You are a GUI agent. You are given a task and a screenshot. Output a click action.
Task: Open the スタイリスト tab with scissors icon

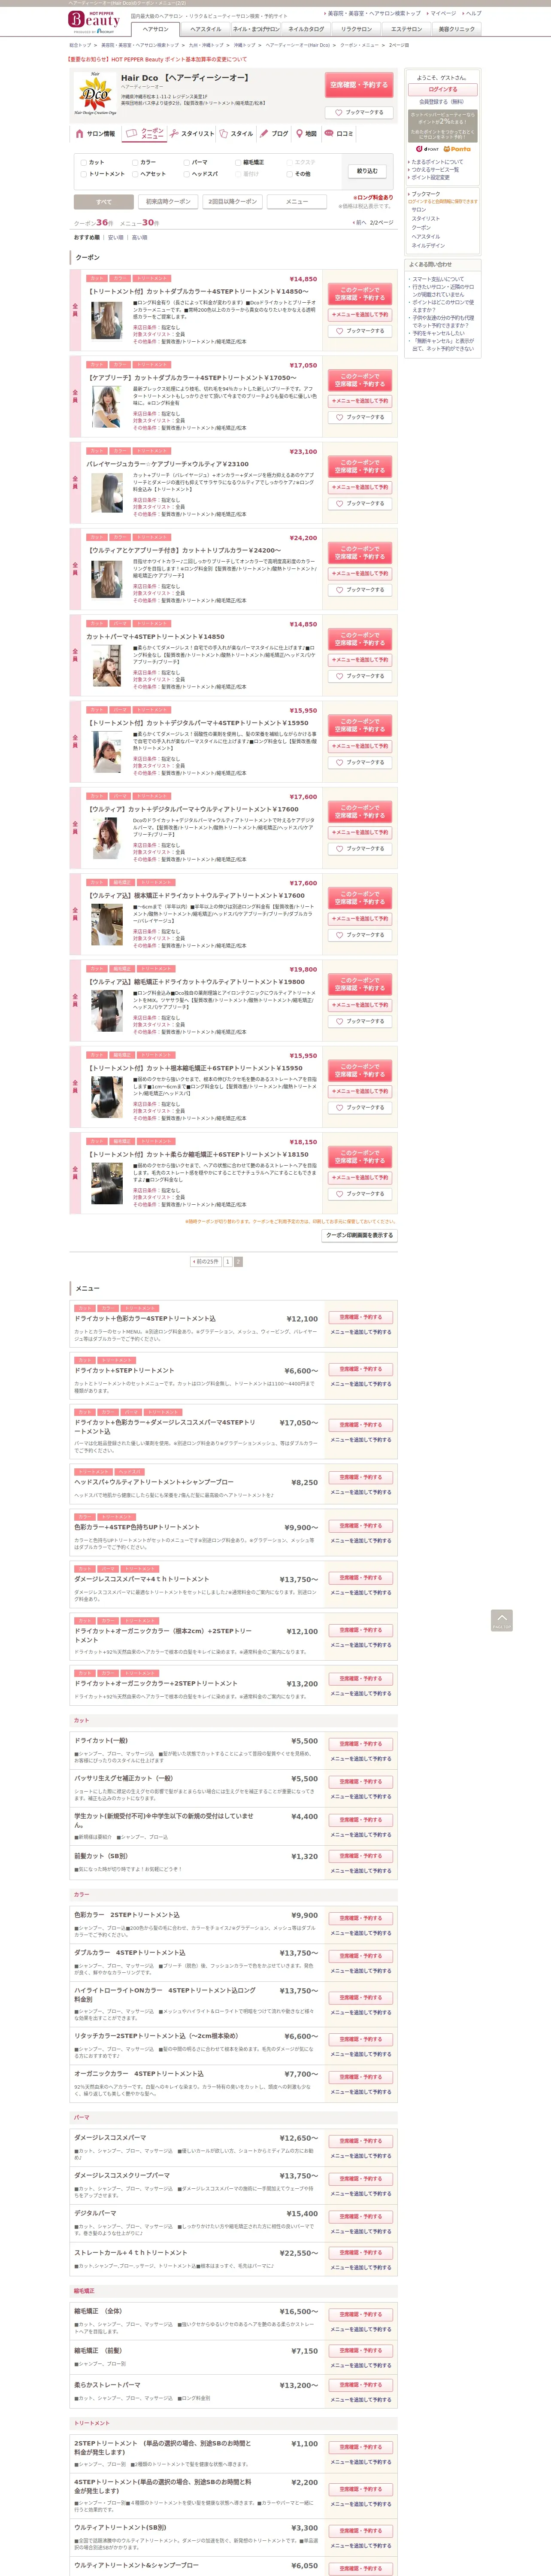click(191, 134)
